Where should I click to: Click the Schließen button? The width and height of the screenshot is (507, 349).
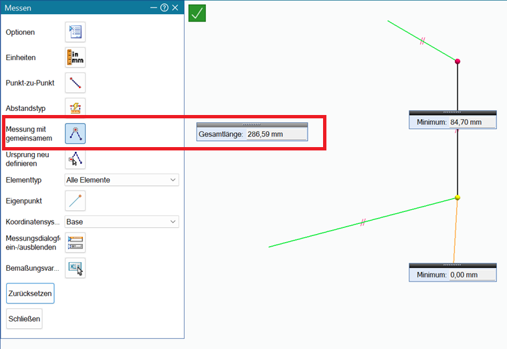tap(24, 319)
